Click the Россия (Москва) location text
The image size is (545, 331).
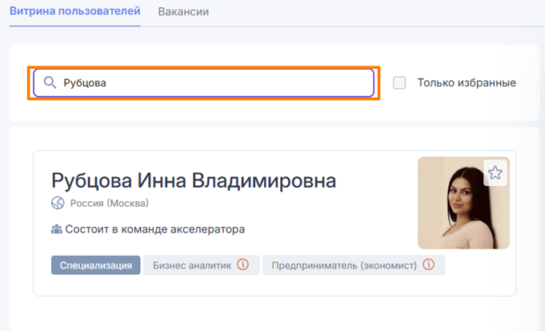tap(110, 203)
